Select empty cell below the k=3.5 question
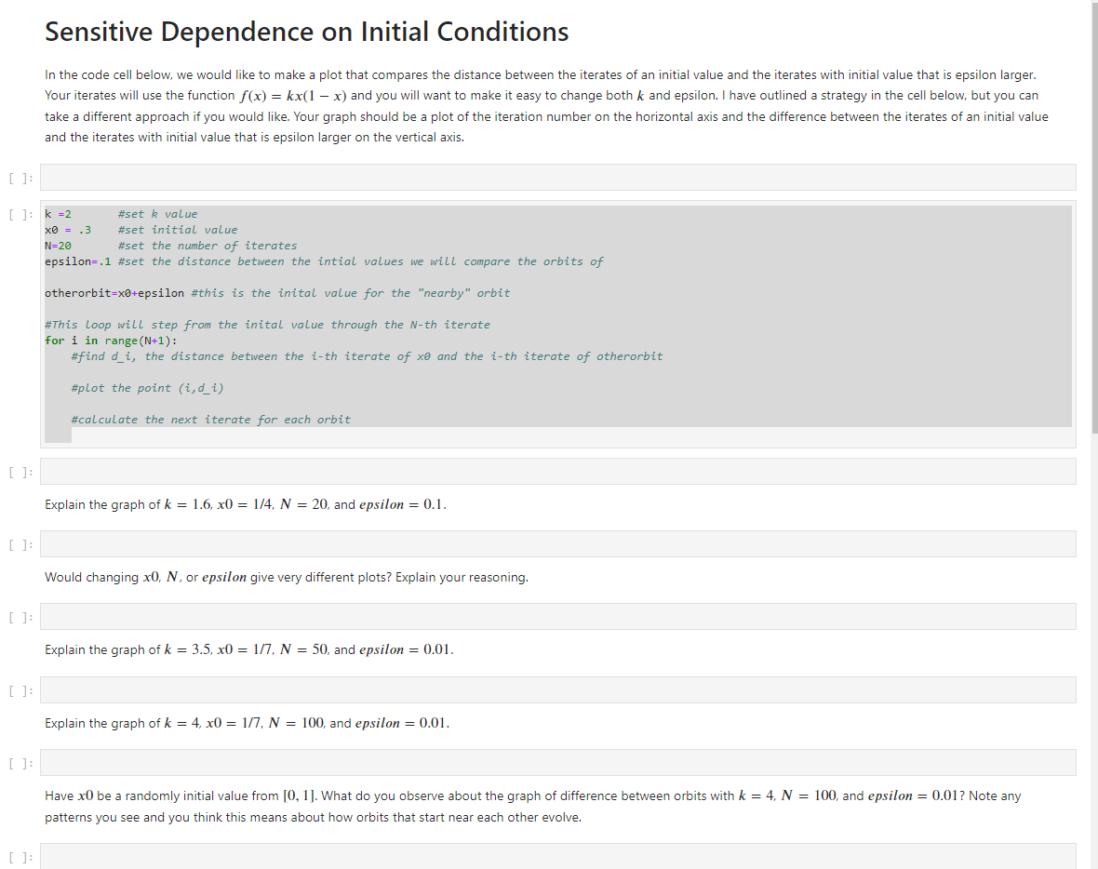The width and height of the screenshot is (1098, 869). 558,689
